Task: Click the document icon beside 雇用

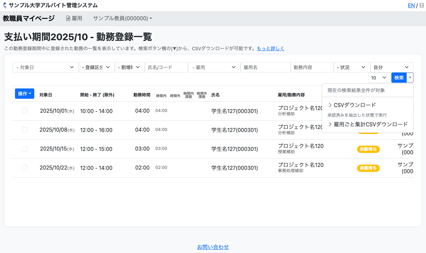Action: (x=68, y=19)
